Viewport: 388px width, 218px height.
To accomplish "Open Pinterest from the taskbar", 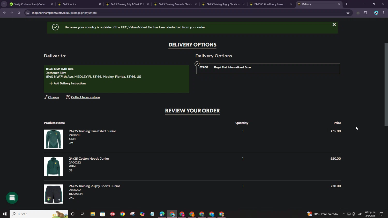I will [x=113, y=214].
